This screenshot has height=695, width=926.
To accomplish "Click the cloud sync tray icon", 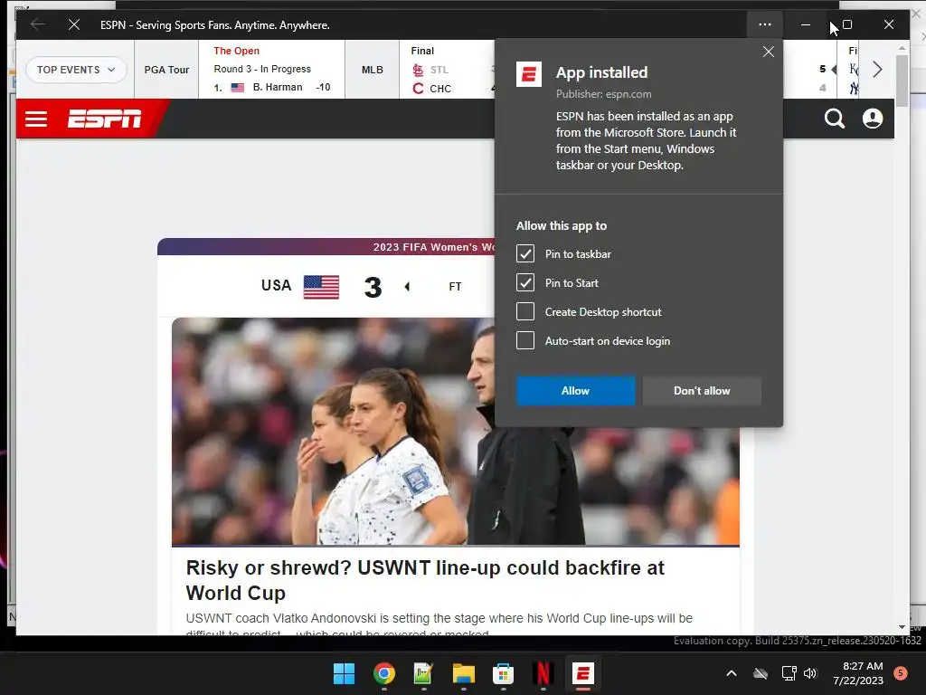I will point(761,673).
